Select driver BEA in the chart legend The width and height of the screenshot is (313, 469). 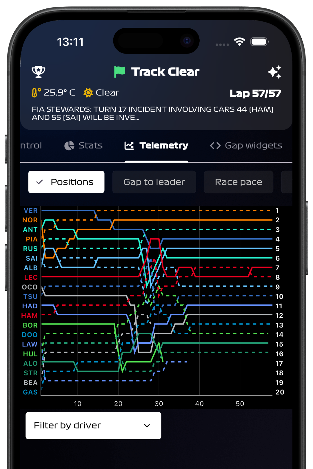pos(31,382)
